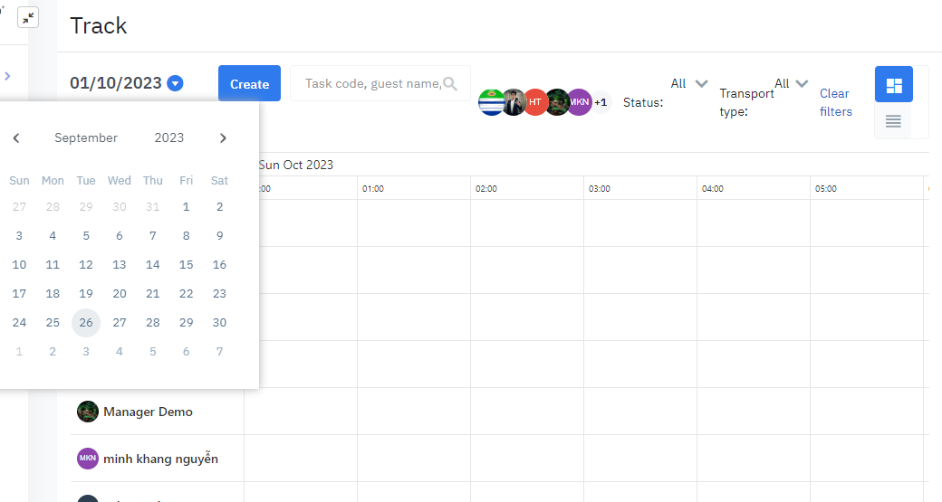Filter by the HT user avatar
The height and width of the screenshot is (502, 942).
point(535,102)
